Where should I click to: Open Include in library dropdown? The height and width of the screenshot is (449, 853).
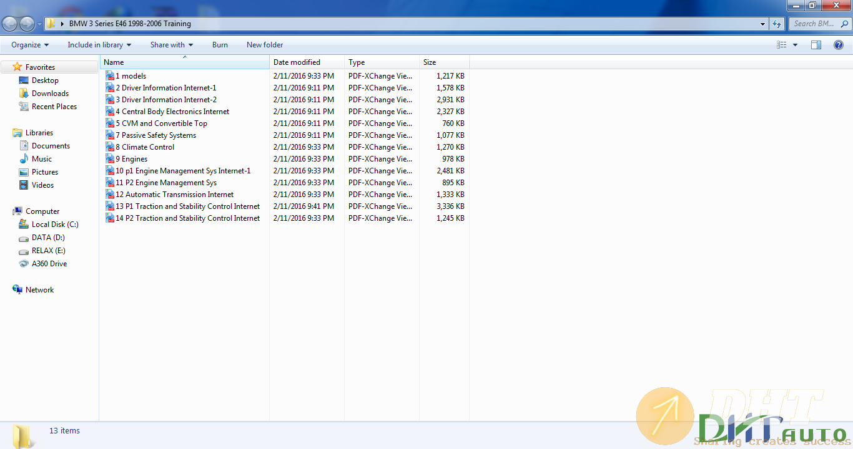click(99, 45)
